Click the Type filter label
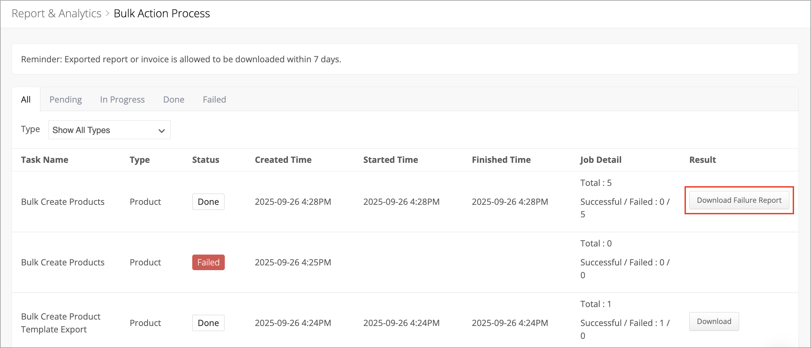 [31, 129]
